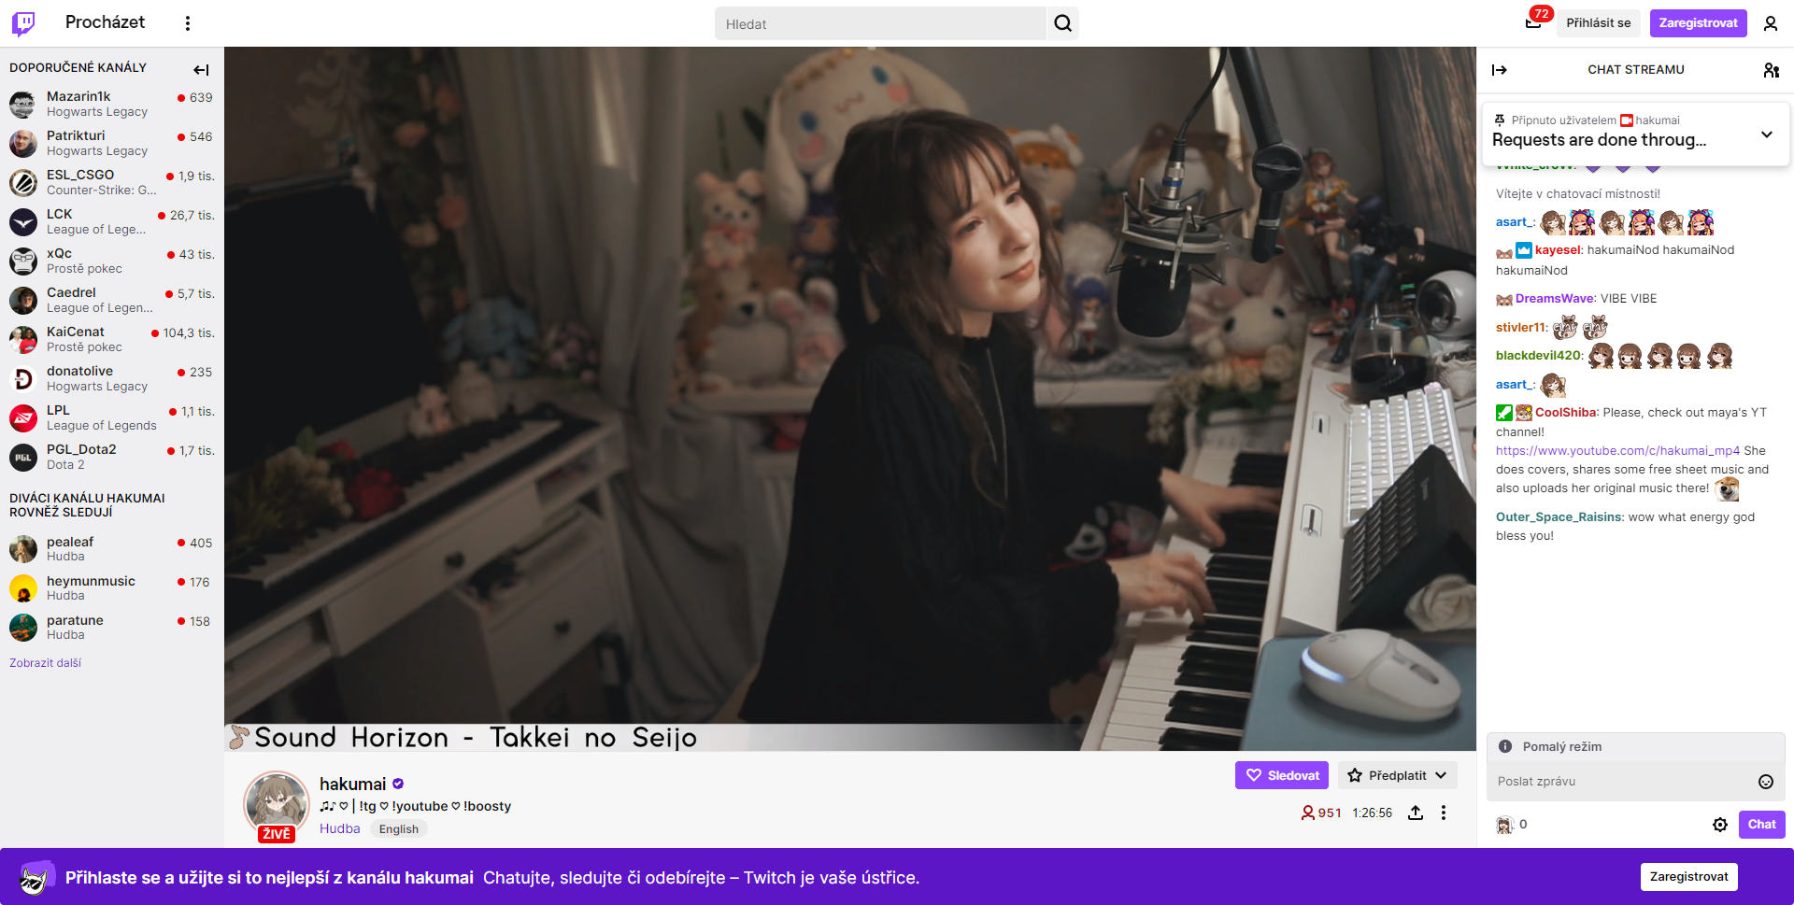Screen dimensions: 1794x905
Task: Open the Hudba category link
Action: pos(339,828)
